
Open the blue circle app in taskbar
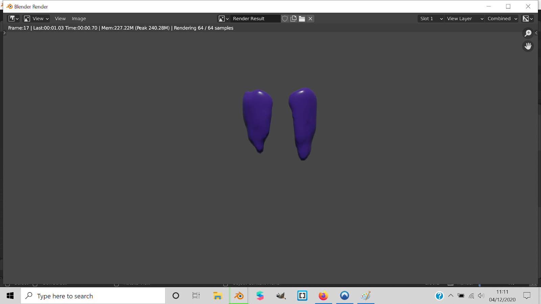[345, 296]
